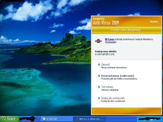
Task: Choose Terminarz to end the activity
Action: 107,87
